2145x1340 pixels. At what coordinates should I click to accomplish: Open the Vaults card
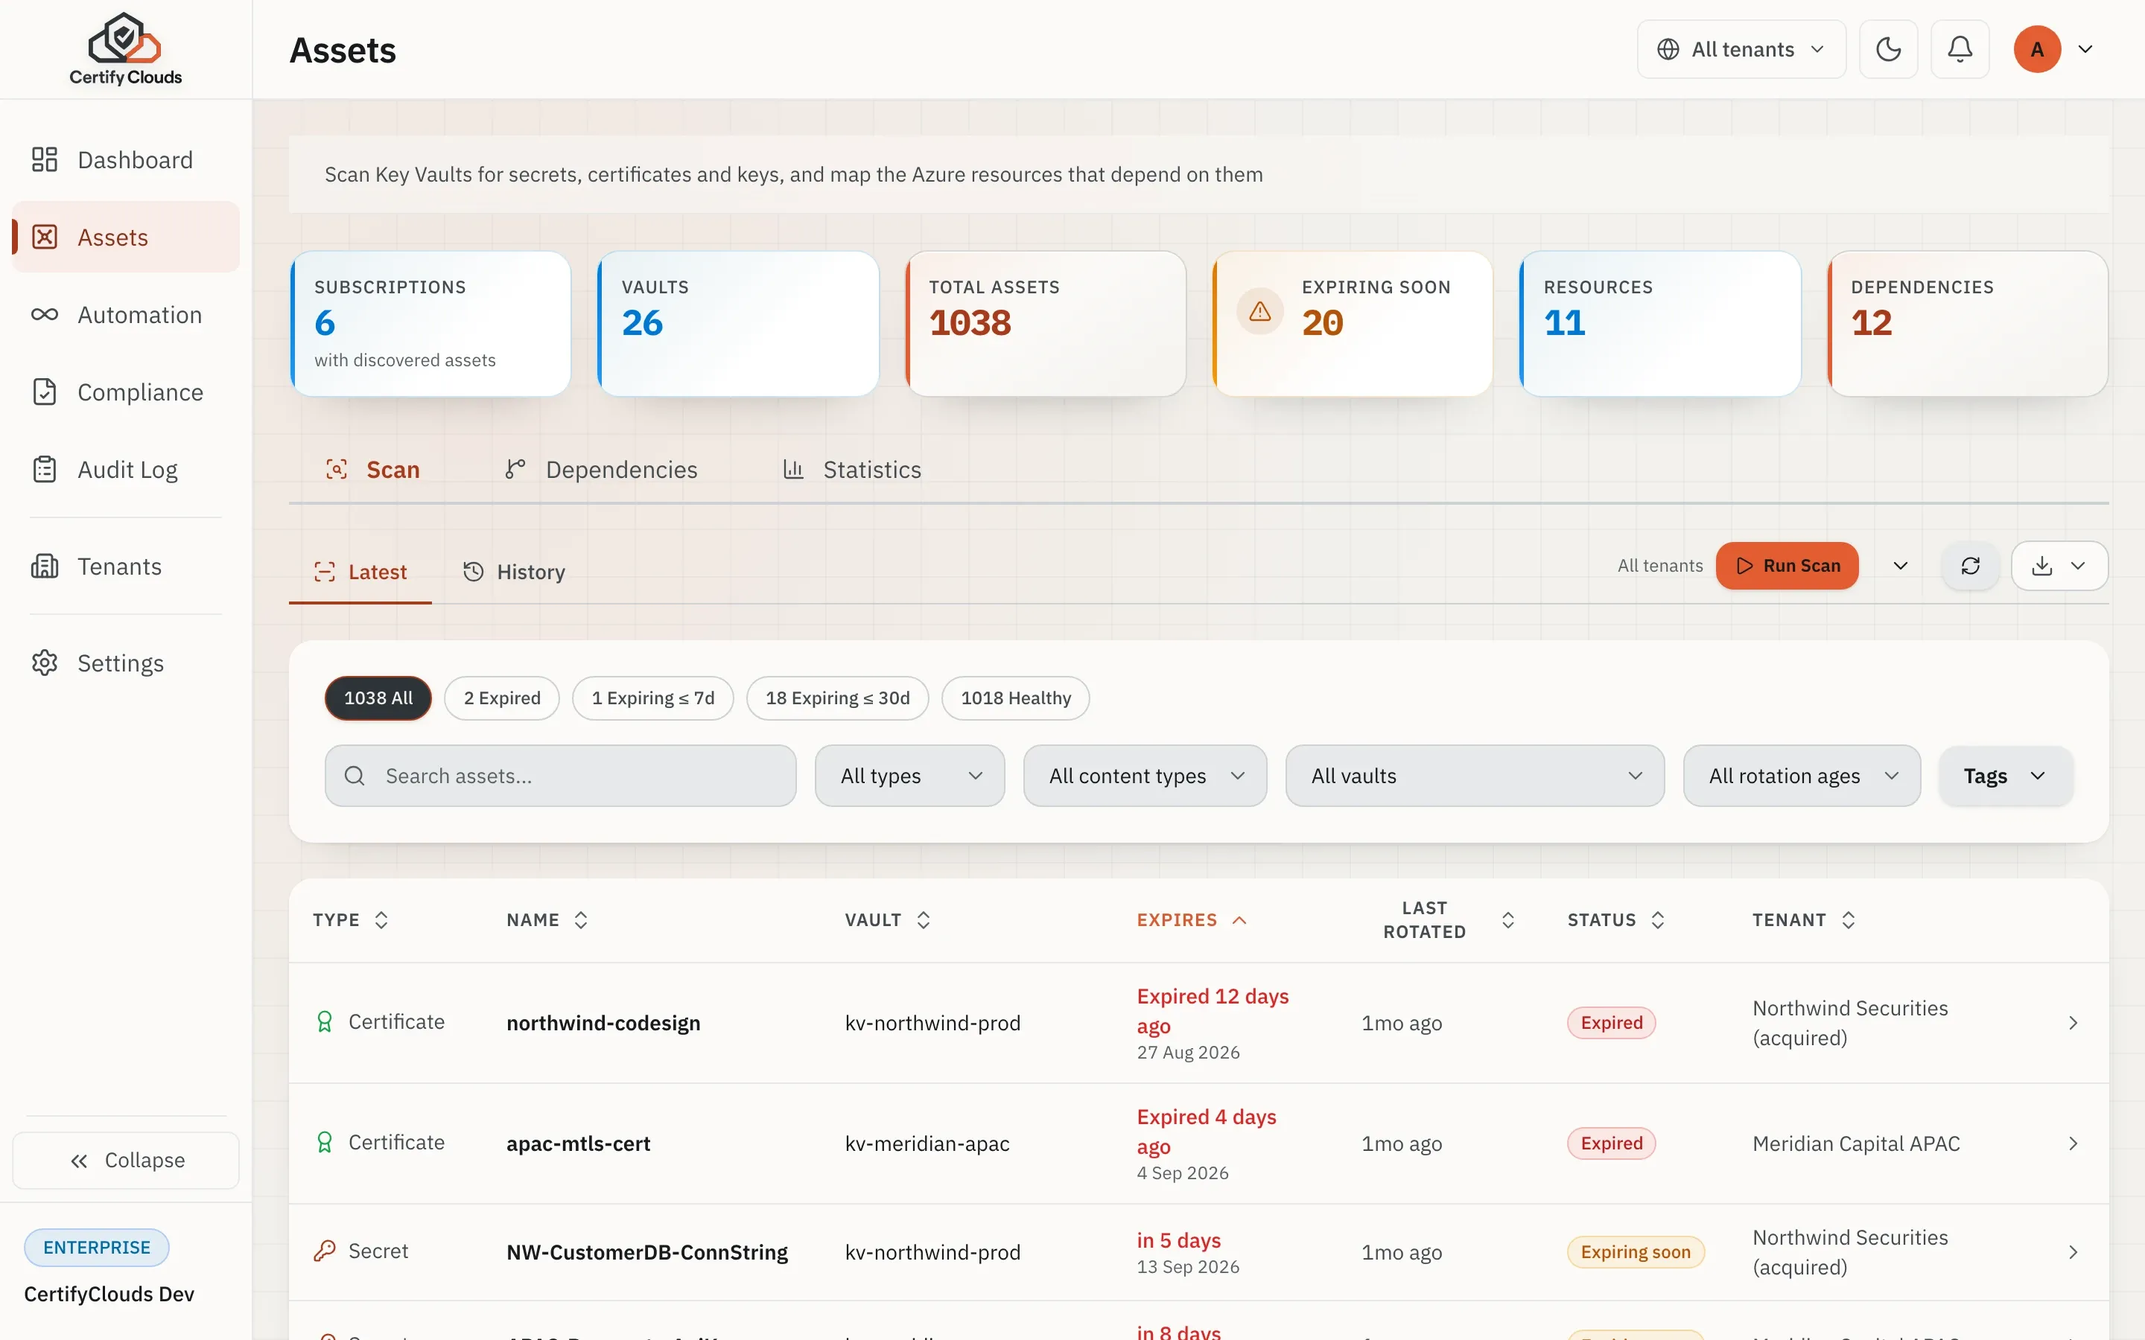[738, 324]
